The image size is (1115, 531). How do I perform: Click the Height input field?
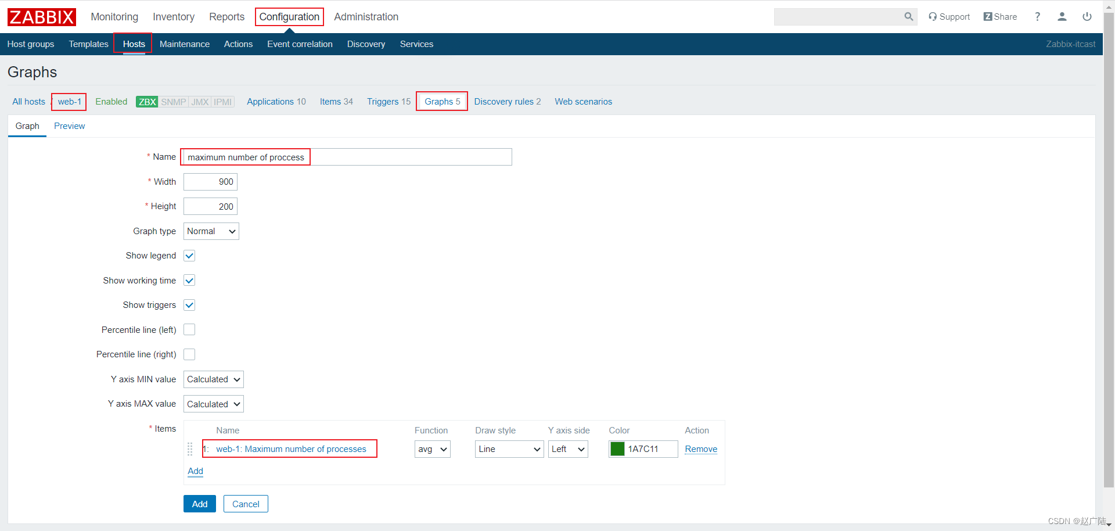coord(210,206)
